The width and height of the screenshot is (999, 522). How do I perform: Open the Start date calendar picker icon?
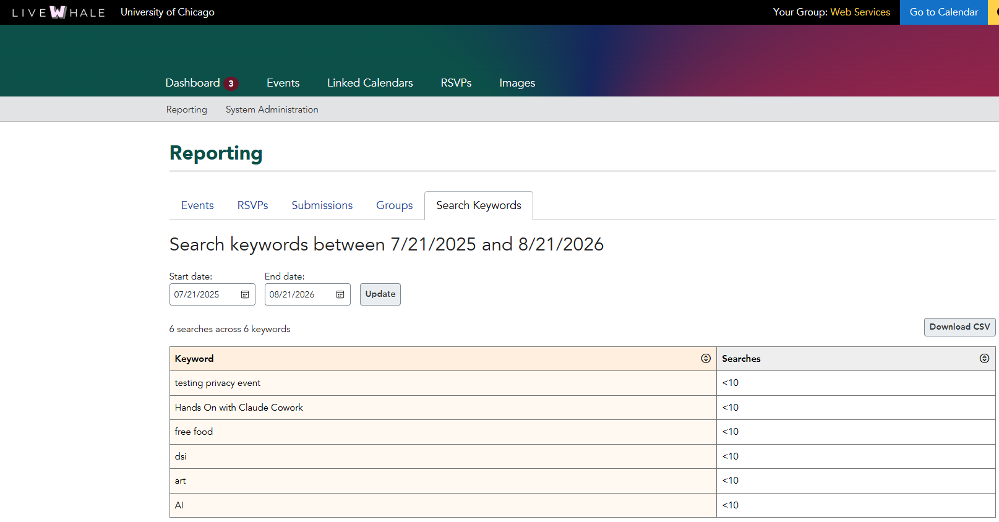click(245, 294)
